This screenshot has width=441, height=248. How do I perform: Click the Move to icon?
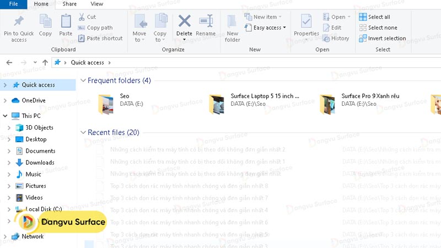[x=141, y=21]
